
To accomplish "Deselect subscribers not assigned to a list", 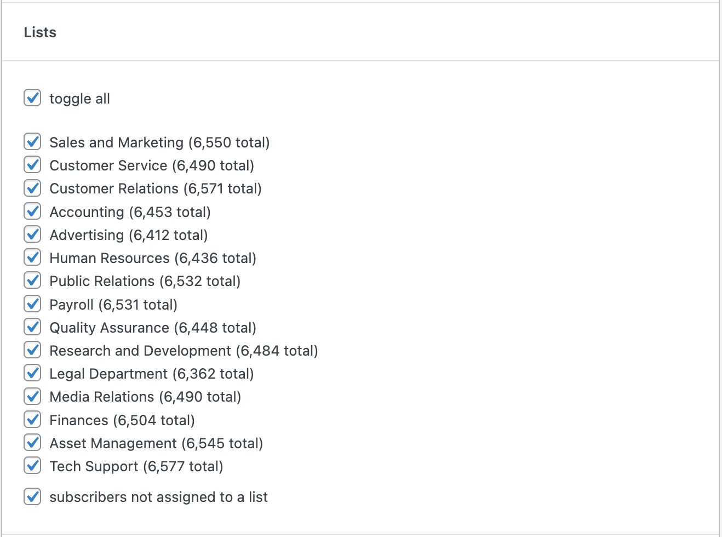I will 32,496.
